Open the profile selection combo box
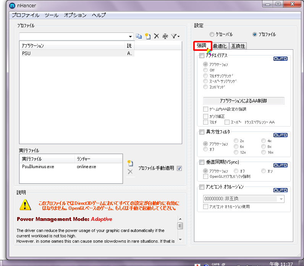The width and height of the screenshot is (304, 266). tap(76, 36)
